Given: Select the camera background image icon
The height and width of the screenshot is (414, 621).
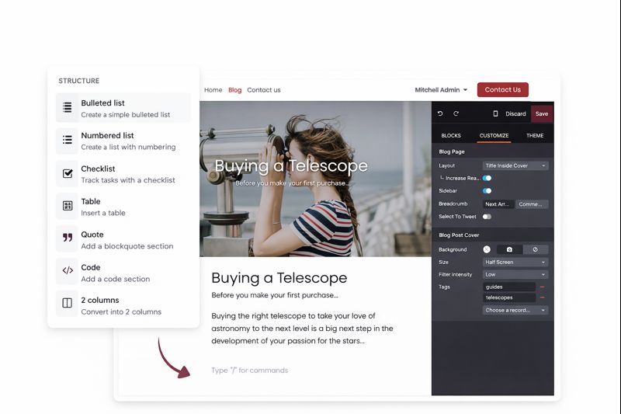Looking at the screenshot, I should [509, 249].
